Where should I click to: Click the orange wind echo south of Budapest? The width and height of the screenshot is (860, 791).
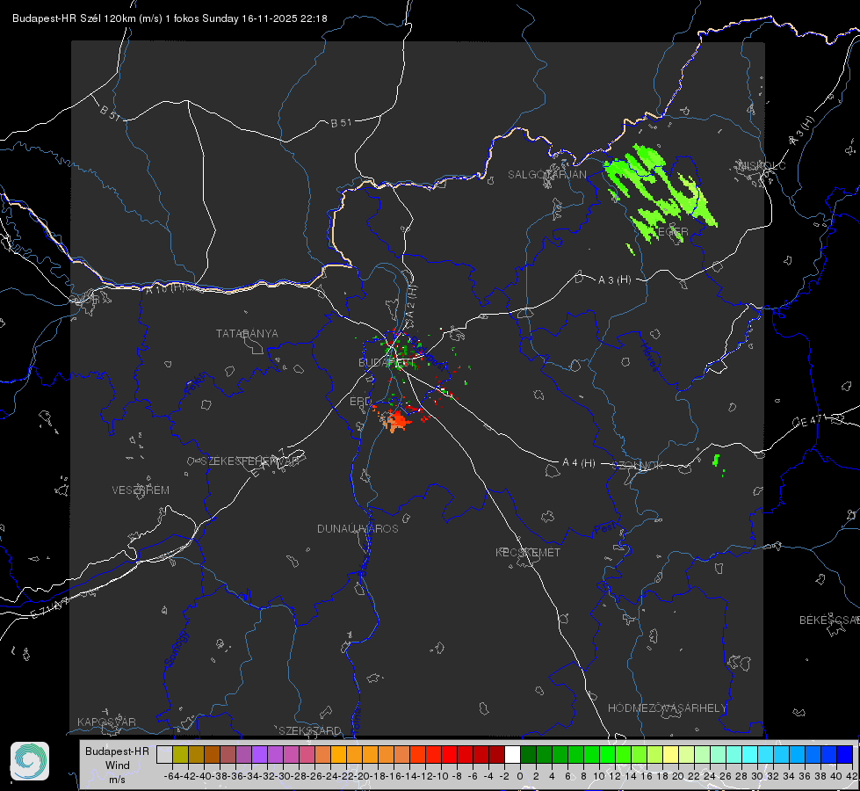[396, 422]
